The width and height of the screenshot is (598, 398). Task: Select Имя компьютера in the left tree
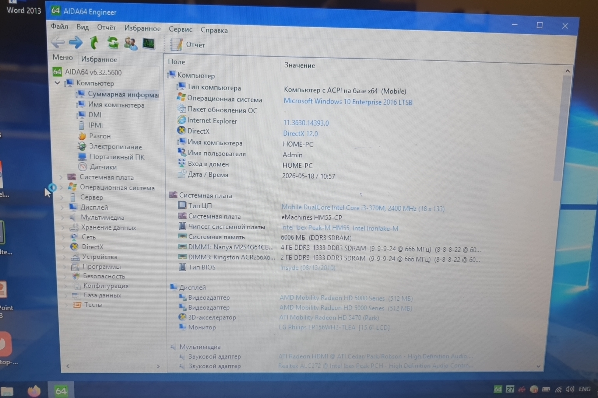[x=111, y=105]
